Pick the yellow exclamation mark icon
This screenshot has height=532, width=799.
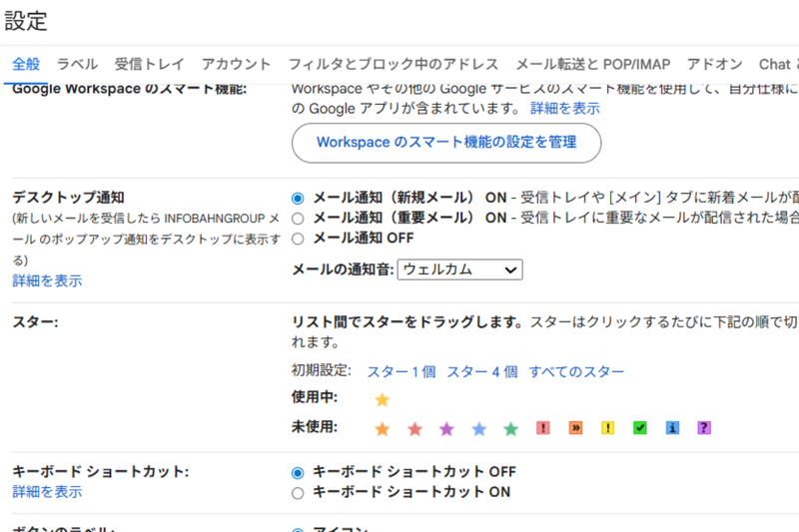(x=608, y=428)
